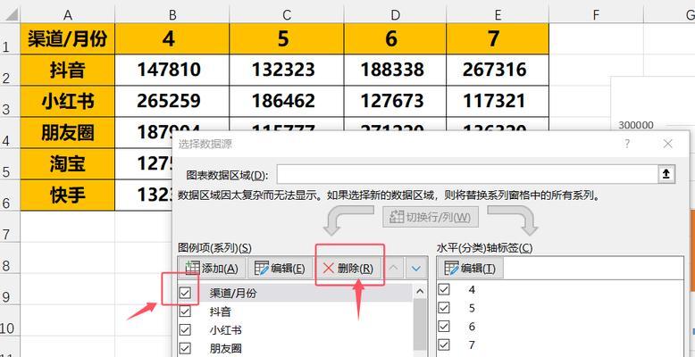The width and height of the screenshot is (695, 357).
Task: Uncheck the 朋友圈 series checkbox
Action: 185,349
